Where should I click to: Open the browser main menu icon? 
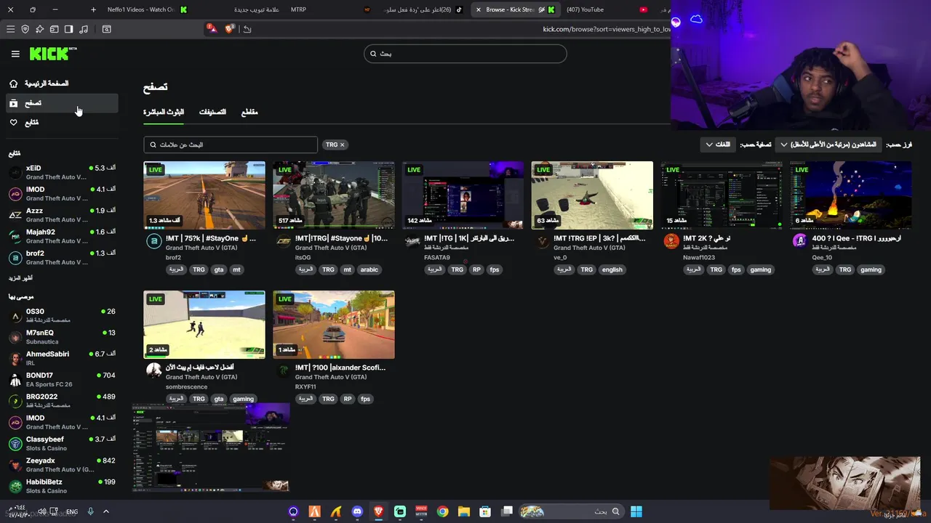[10, 29]
